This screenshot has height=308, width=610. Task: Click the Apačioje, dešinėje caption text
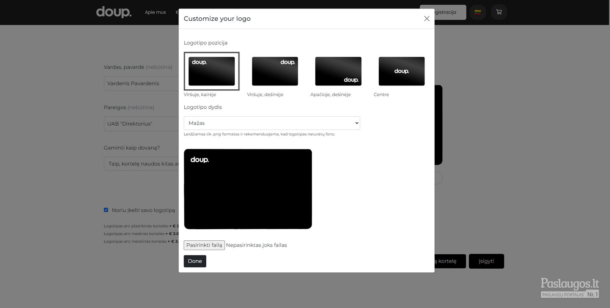click(330, 94)
